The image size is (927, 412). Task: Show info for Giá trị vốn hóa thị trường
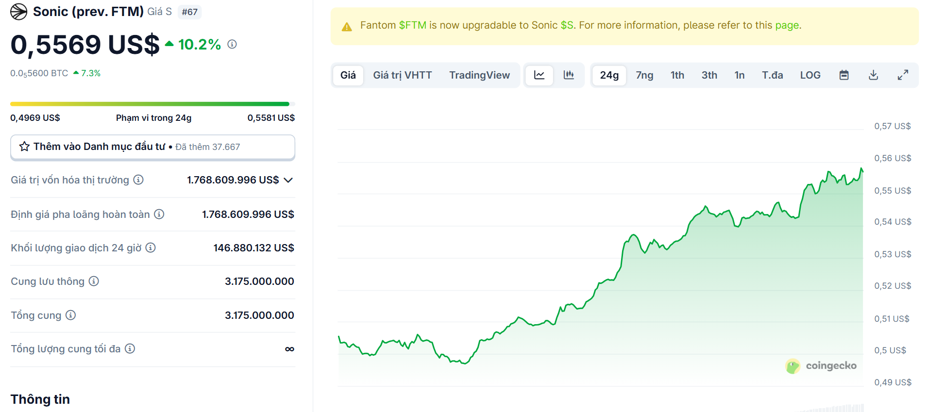pyautogui.click(x=138, y=180)
